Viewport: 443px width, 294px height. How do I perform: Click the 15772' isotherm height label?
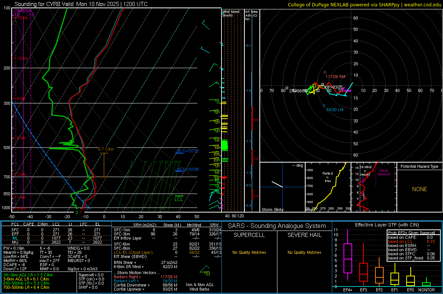[187, 151]
